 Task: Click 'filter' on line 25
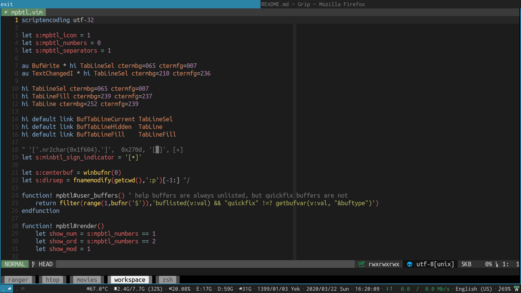coord(70,203)
